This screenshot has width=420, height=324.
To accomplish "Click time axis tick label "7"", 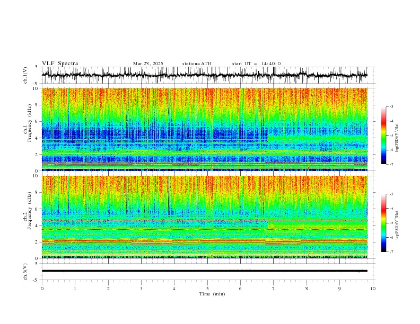I will click(x=274, y=289).
